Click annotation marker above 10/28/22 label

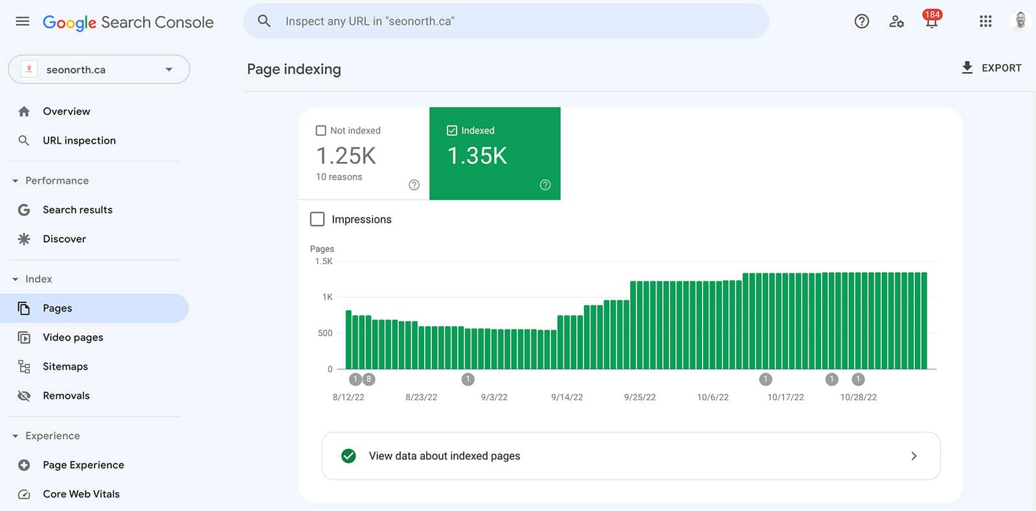pyautogui.click(x=859, y=379)
